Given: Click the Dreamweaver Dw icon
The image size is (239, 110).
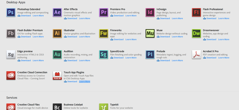Looking at the screenshot, I should (x=197, y=33).
